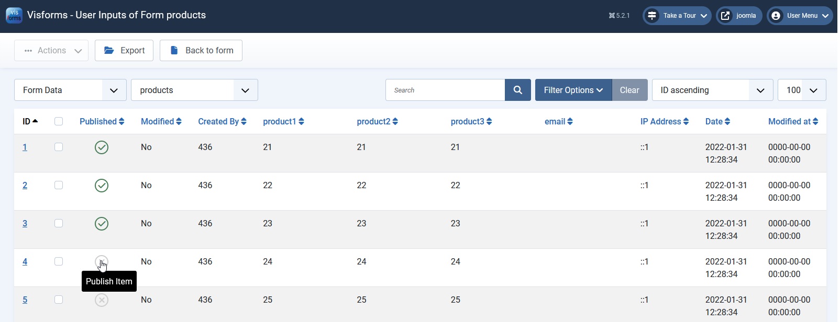Sort by the Created By column header
This screenshot has height=322, width=840.
222,121
